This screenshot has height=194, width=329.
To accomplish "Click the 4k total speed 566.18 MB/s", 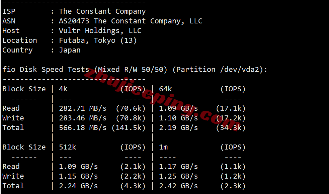I will [83, 128].
